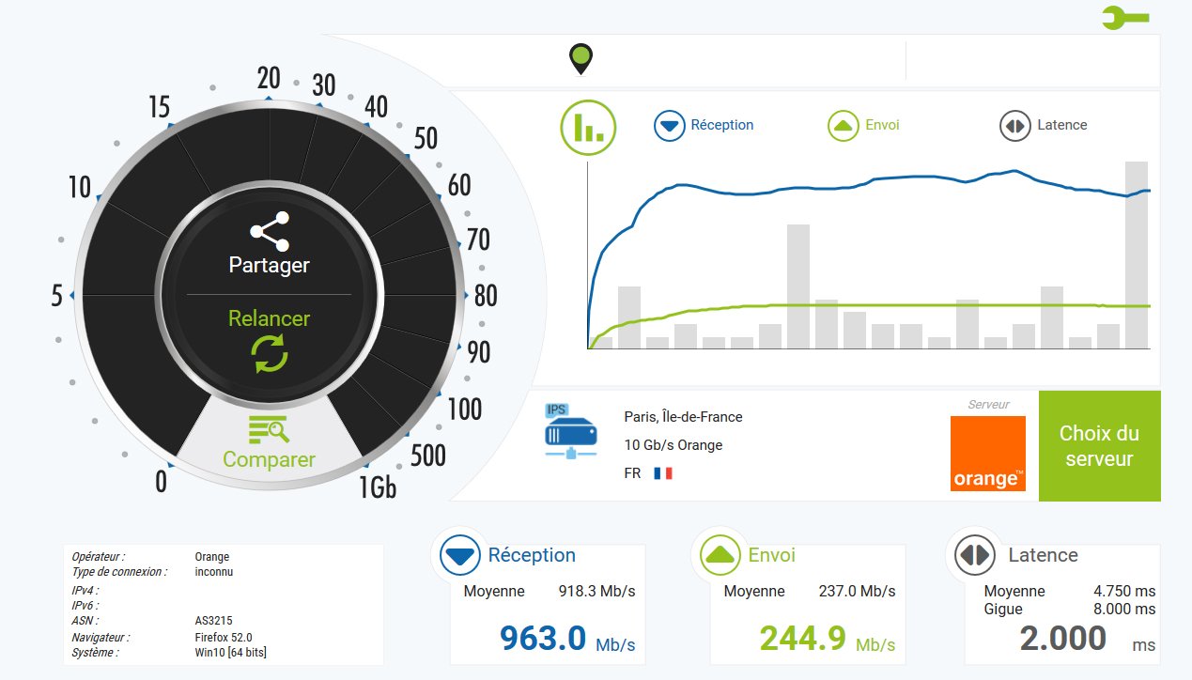Toggle the Latence series in the graph legend
The image size is (1192, 680).
point(1044,125)
